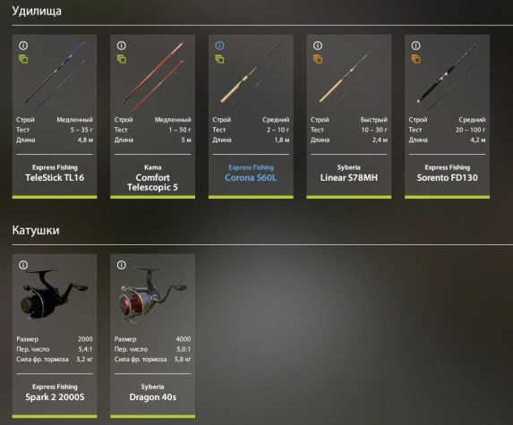Select the Sorento FD130 rod image
The width and height of the screenshot is (513, 425).
447,76
